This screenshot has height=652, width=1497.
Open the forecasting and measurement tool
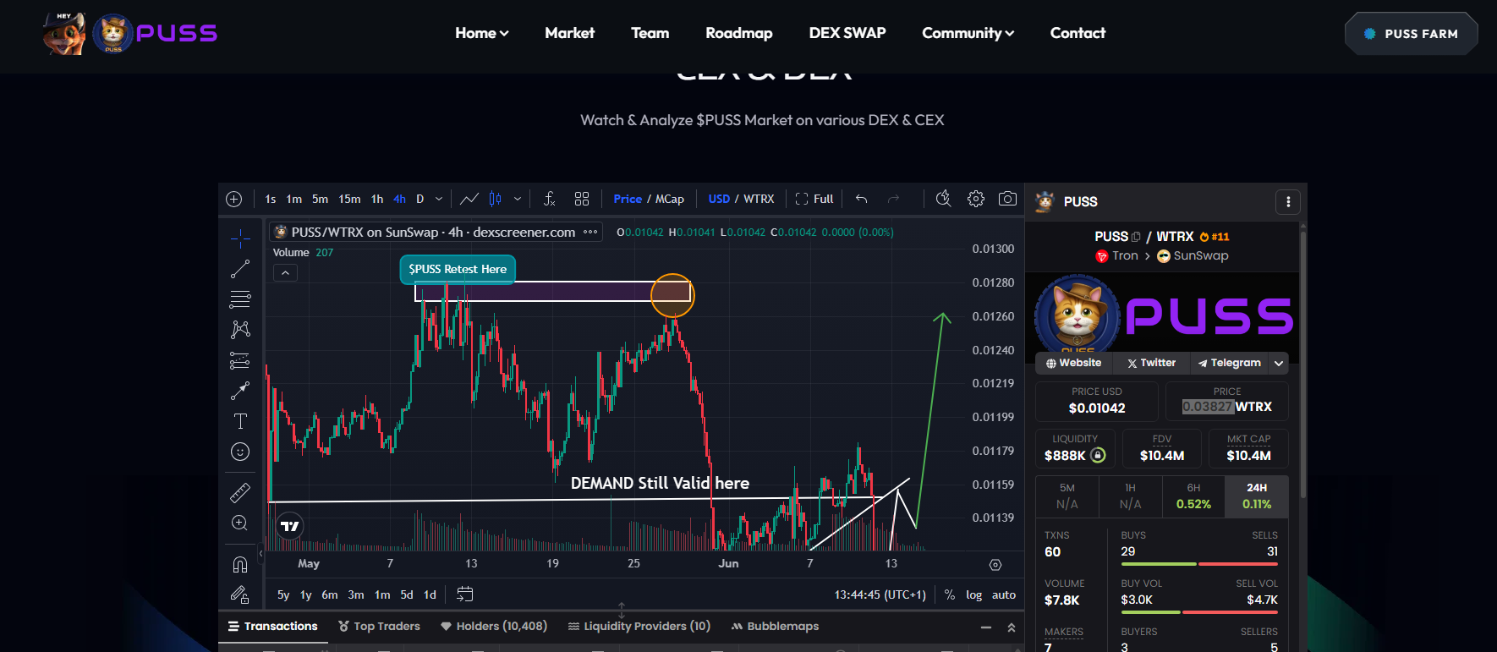click(240, 360)
